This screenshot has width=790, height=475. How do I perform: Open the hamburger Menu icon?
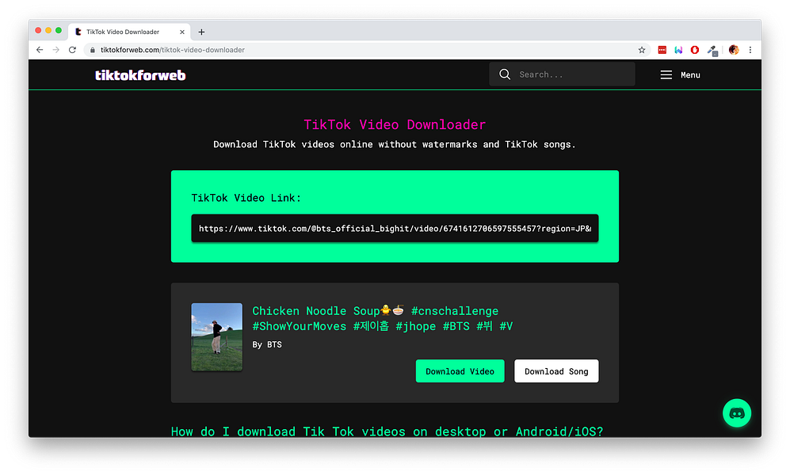666,74
